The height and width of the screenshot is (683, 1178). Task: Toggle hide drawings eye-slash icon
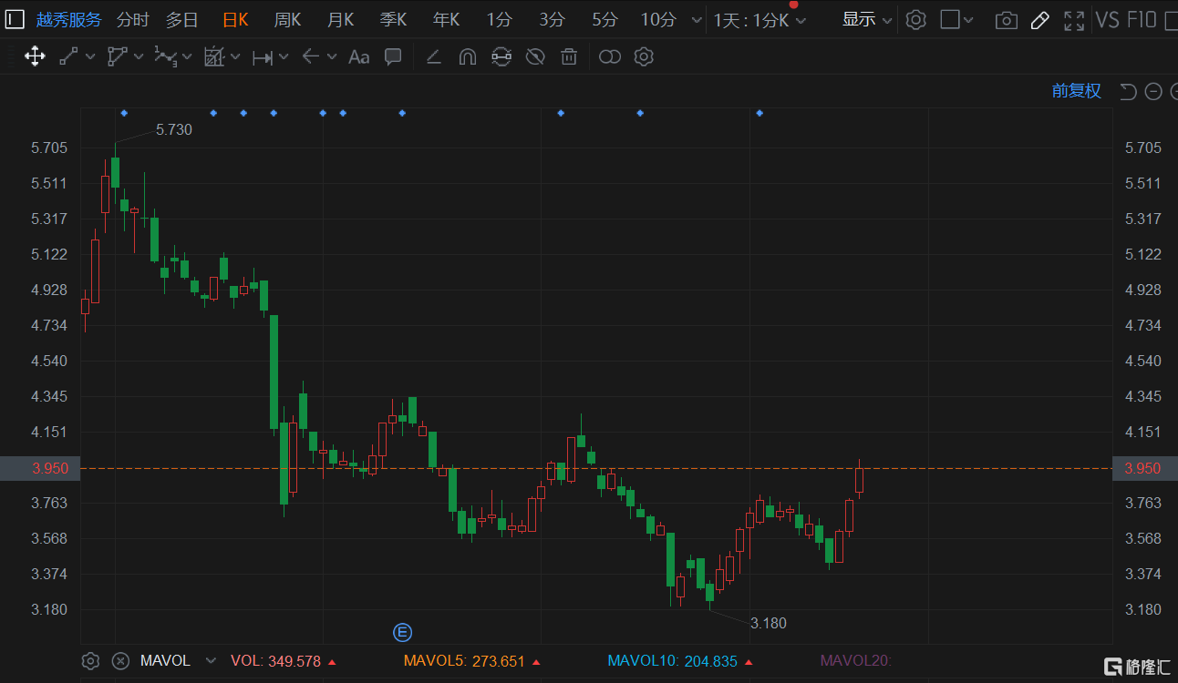(x=535, y=57)
